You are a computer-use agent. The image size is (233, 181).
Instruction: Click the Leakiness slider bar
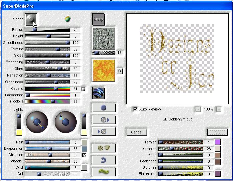coord(181,161)
